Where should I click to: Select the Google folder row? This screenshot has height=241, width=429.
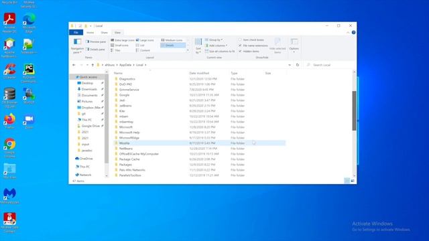pyautogui.click(x=199, y=95)
